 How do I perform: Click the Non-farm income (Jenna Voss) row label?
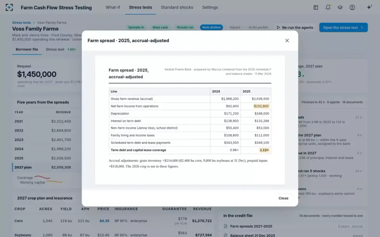click(x=144, y=128)
